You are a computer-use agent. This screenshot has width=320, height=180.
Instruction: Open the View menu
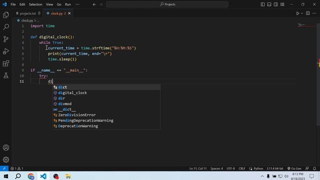click(x=49, y=4)
